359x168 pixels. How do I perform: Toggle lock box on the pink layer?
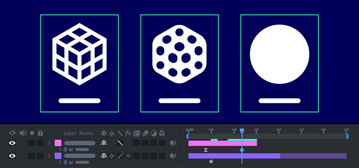pos(40,143)
